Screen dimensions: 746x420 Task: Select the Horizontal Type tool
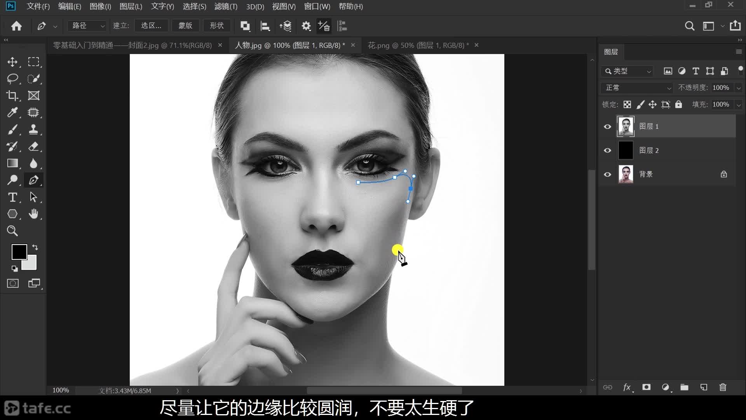(x=12, y=197)
